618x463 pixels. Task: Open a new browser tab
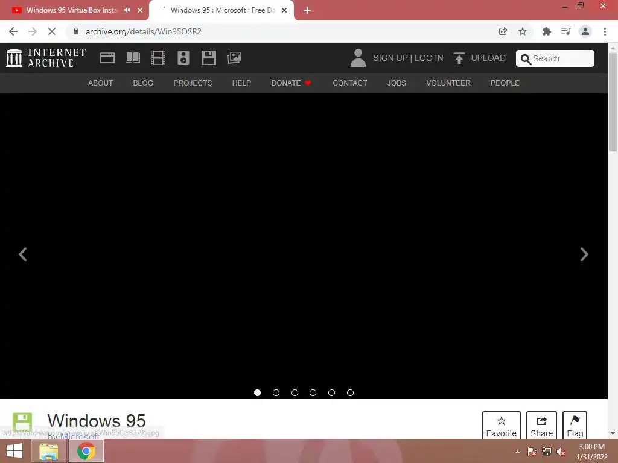307,10
